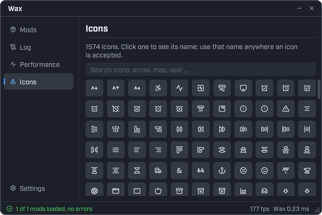Select the align center horizontal icon
The height and width of the screenshot is (215, 322).
tap(95, 129)
